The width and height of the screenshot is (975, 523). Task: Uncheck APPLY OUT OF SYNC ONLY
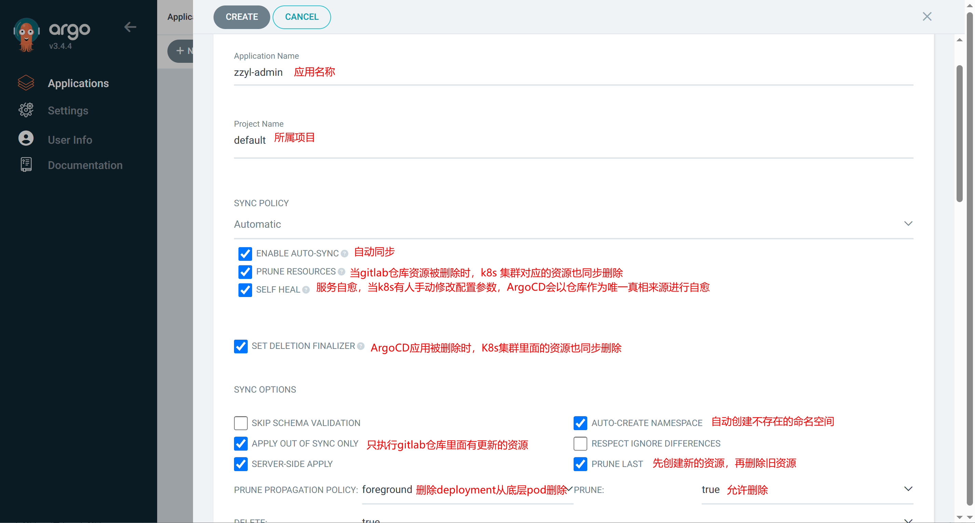pyautogui.click(x=241, y=443)
